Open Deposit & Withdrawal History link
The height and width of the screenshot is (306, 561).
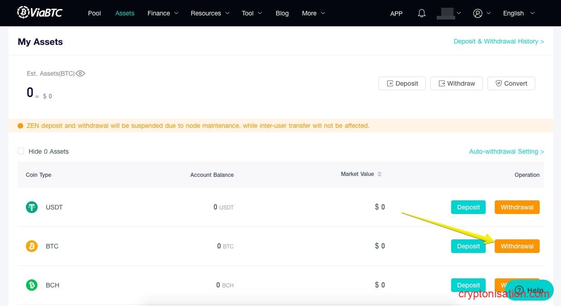(x=498, y=41)
